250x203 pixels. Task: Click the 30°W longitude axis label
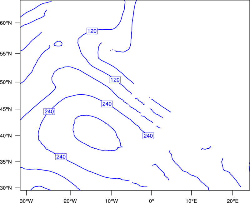27,201
